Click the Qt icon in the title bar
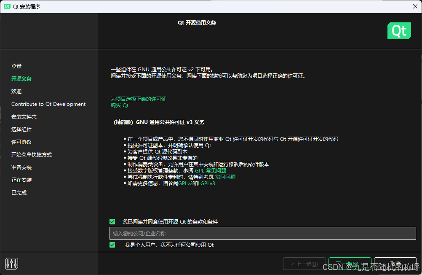Image resolution: width=422 pixels, height=275 pixels. (7, 6)
